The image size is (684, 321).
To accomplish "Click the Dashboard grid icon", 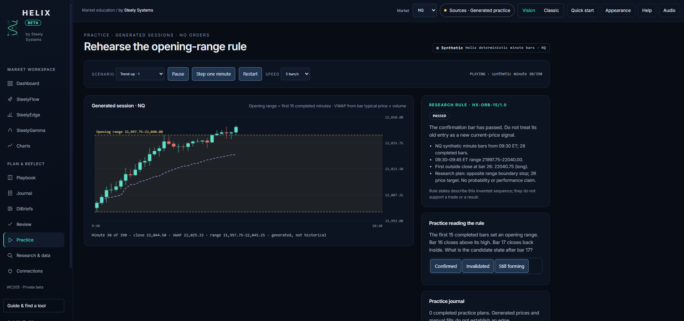I will tap(10, 84).
